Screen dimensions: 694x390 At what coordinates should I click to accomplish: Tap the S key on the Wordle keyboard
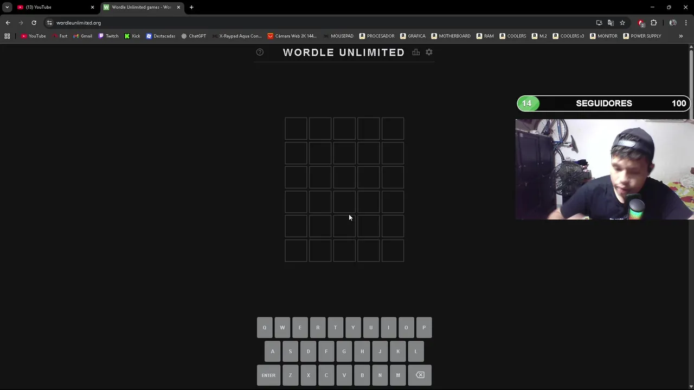(290, 351)
